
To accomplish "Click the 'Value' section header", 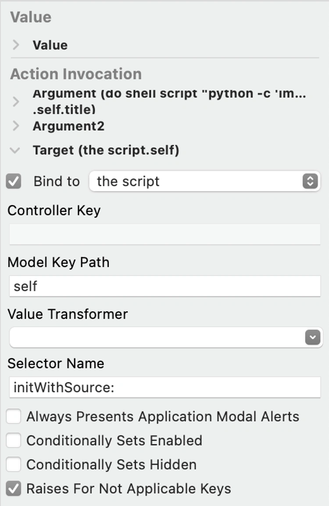I will pos(29,17).
